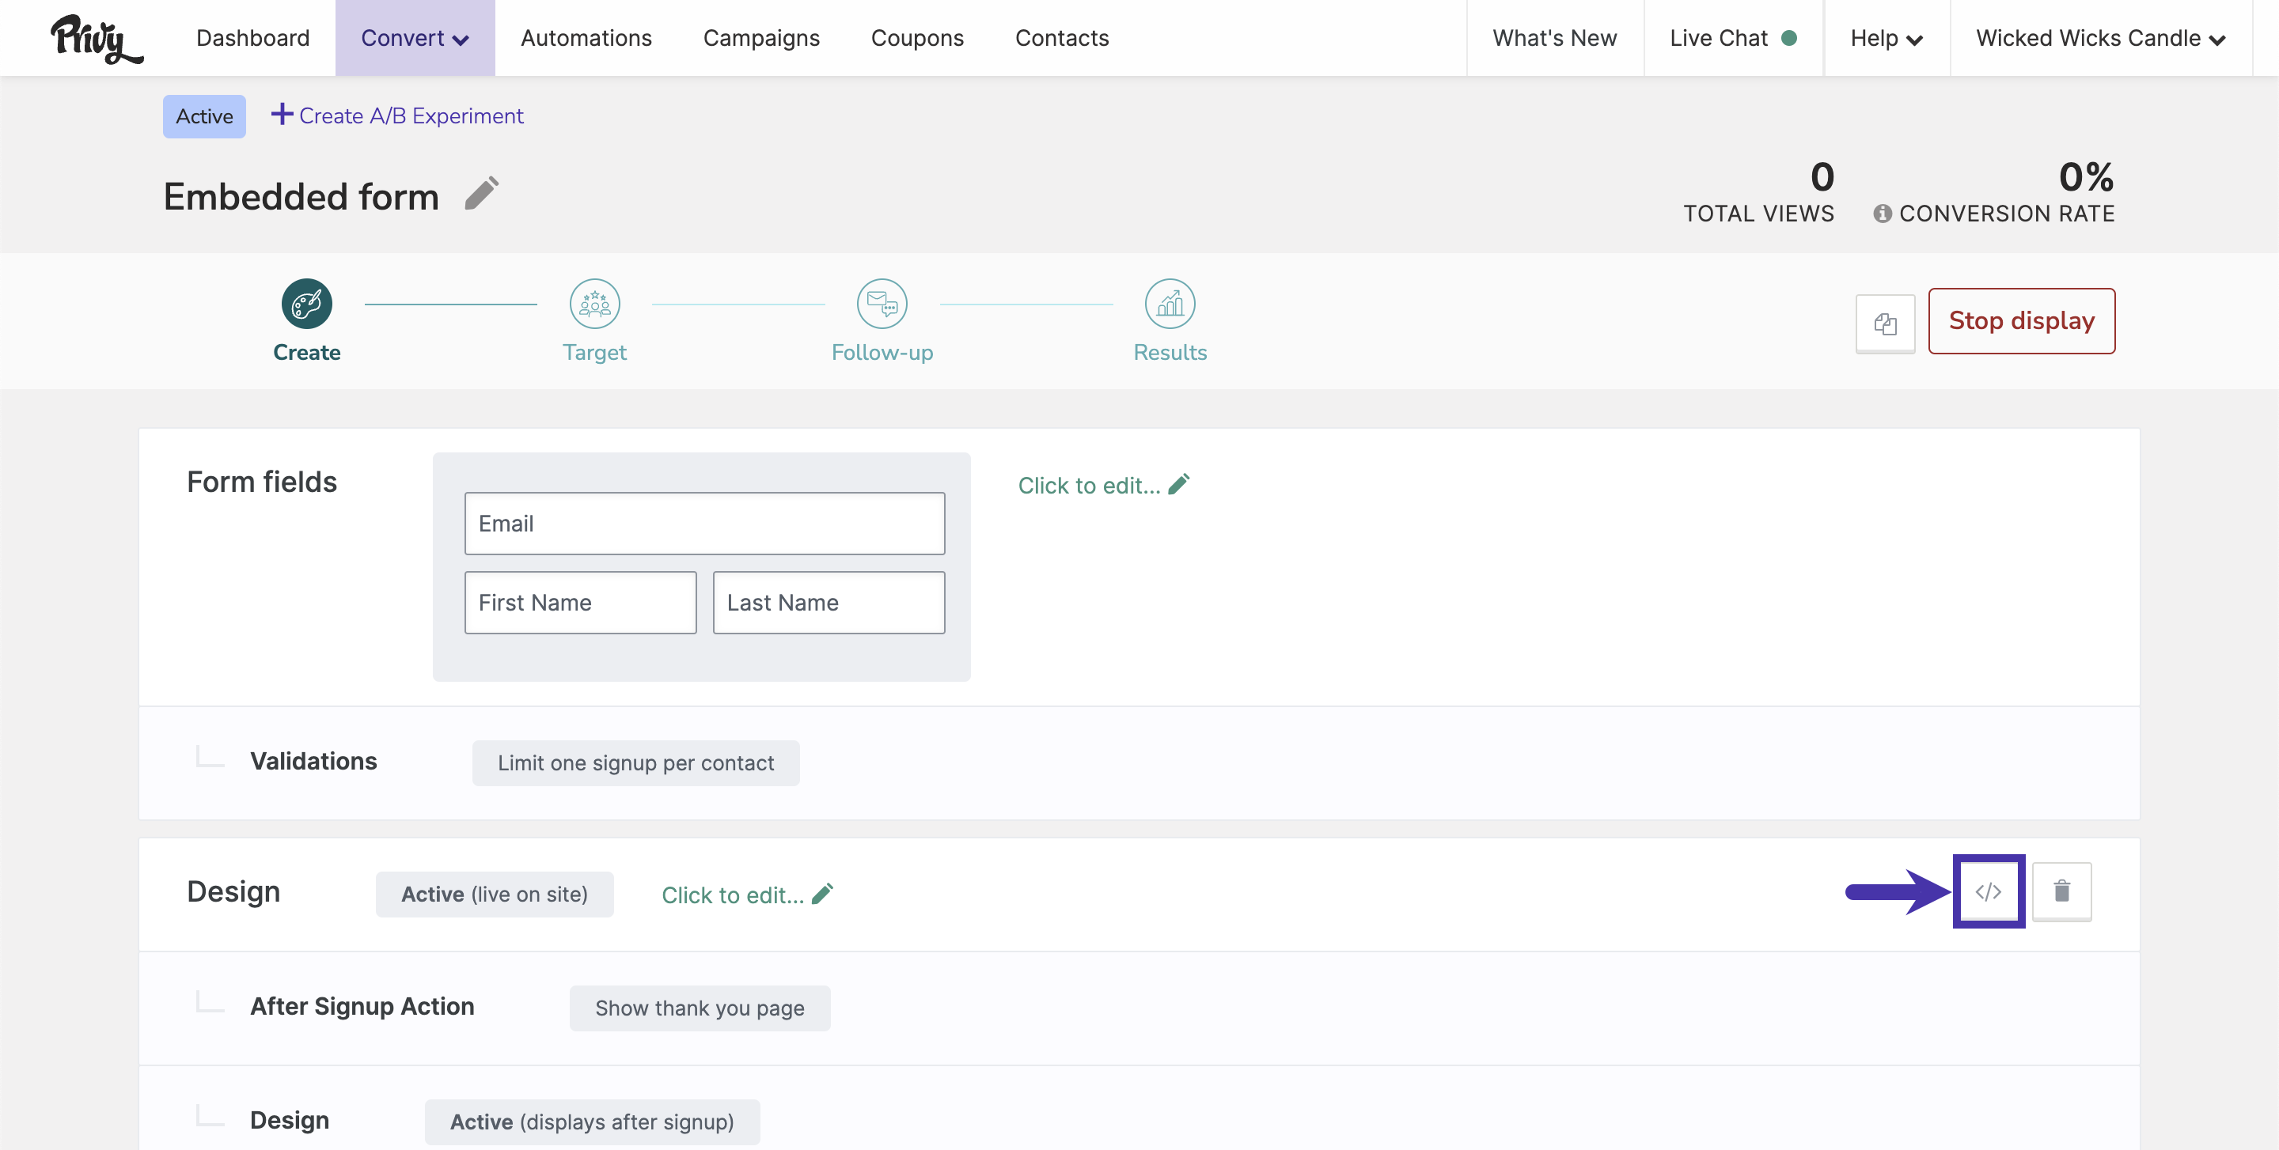Click the Privy logo
This screenshot has width=2279, height=1150.
point(96,39)
